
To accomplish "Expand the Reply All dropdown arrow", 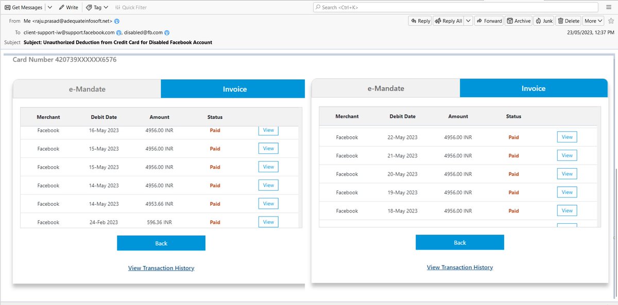I will [x=468, y=21].
